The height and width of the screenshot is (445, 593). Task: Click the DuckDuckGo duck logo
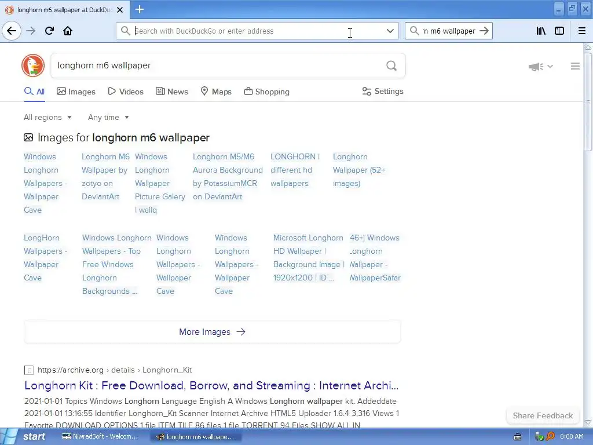pyautogui.click(x=33, y=65)
